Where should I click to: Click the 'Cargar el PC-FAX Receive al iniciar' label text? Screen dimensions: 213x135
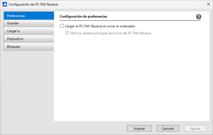pyautogui.click(x=100, y=26)
